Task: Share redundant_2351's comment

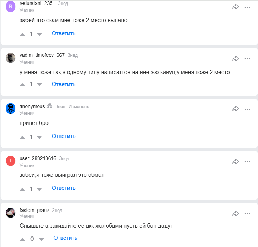Action: tap(236, 7)
